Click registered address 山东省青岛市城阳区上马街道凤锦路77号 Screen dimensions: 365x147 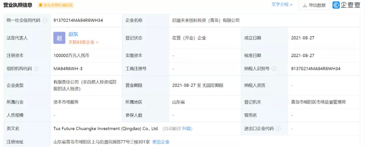tap(102, 142)
